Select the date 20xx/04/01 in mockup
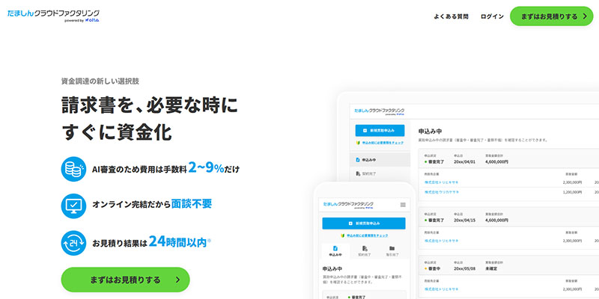Viewport: 599px width, 299px height. click(x=464, y=161)
